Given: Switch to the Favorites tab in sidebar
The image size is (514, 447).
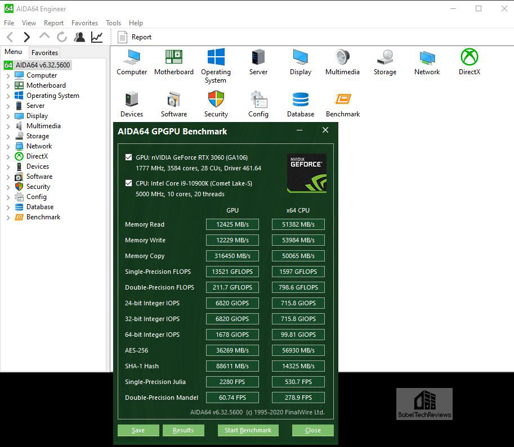Looking at the screenshot, I should point(44,53).
